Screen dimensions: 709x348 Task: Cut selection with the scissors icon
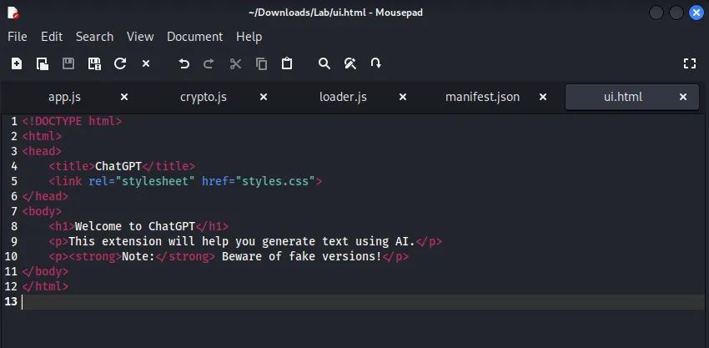coord(235,63)
